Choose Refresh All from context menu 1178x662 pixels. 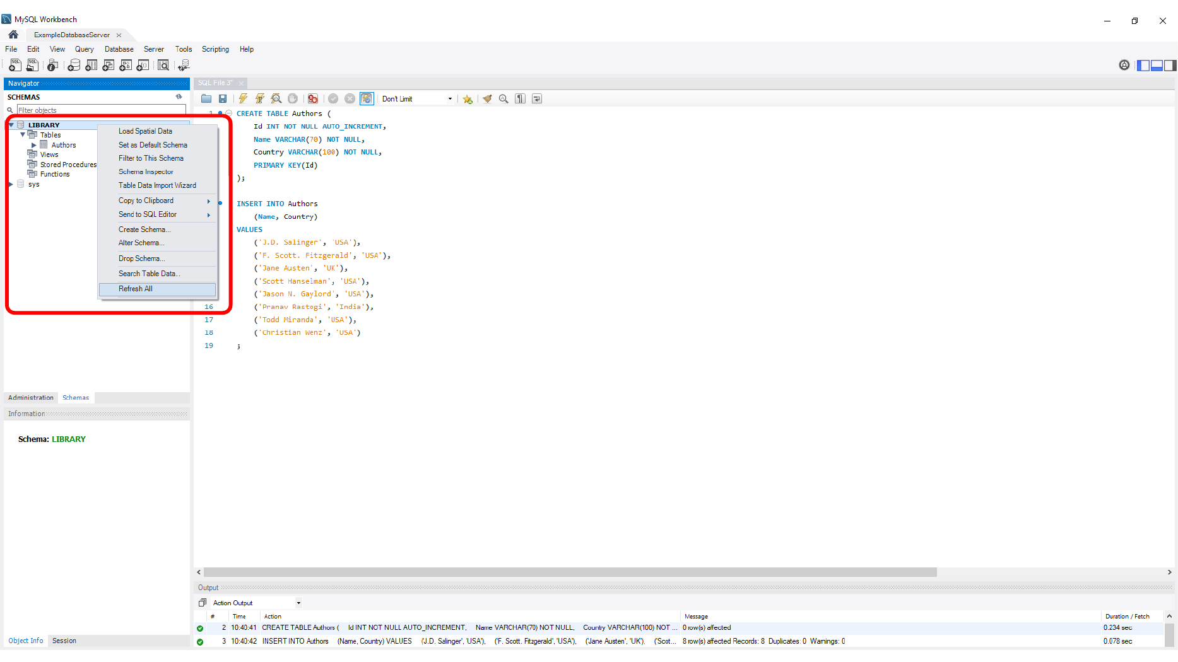[x=158, y=289]
